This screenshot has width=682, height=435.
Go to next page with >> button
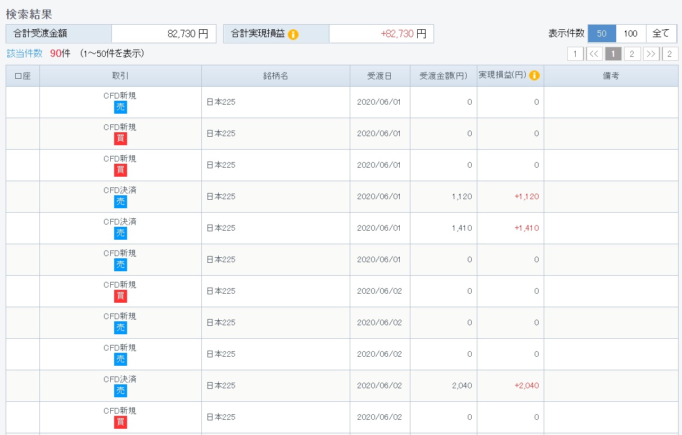(x=651, y=54)
